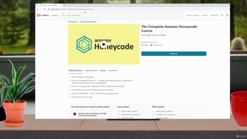The width and height of the screenshot is (247, 139).
Task: Focus the Search for anything field
Action: click(x=122, y=15)
